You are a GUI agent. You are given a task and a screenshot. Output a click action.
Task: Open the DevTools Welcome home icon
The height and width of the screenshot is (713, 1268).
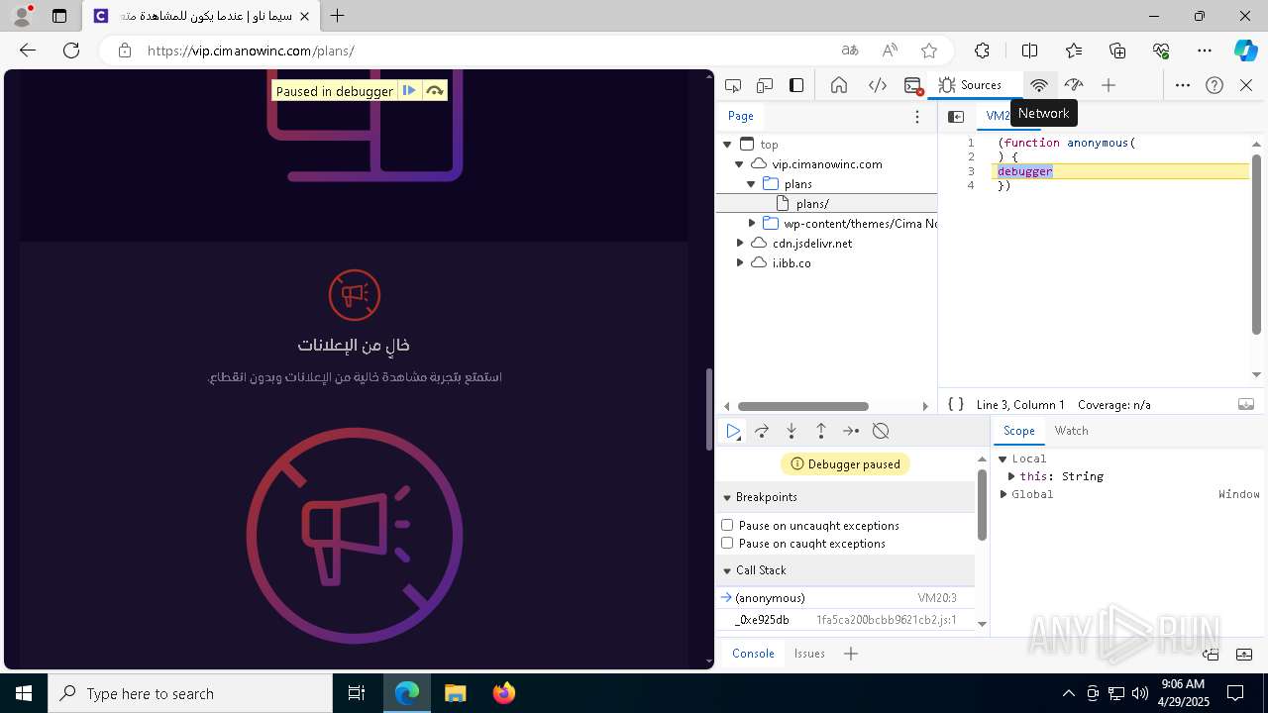[x=839, y=85]
